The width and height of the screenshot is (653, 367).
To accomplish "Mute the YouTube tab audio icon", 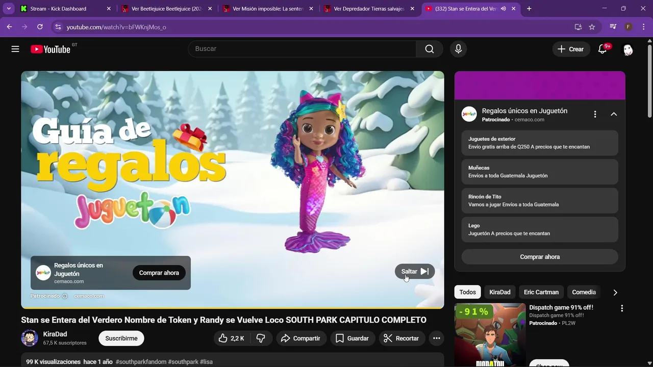I will (x=503, y=9).
